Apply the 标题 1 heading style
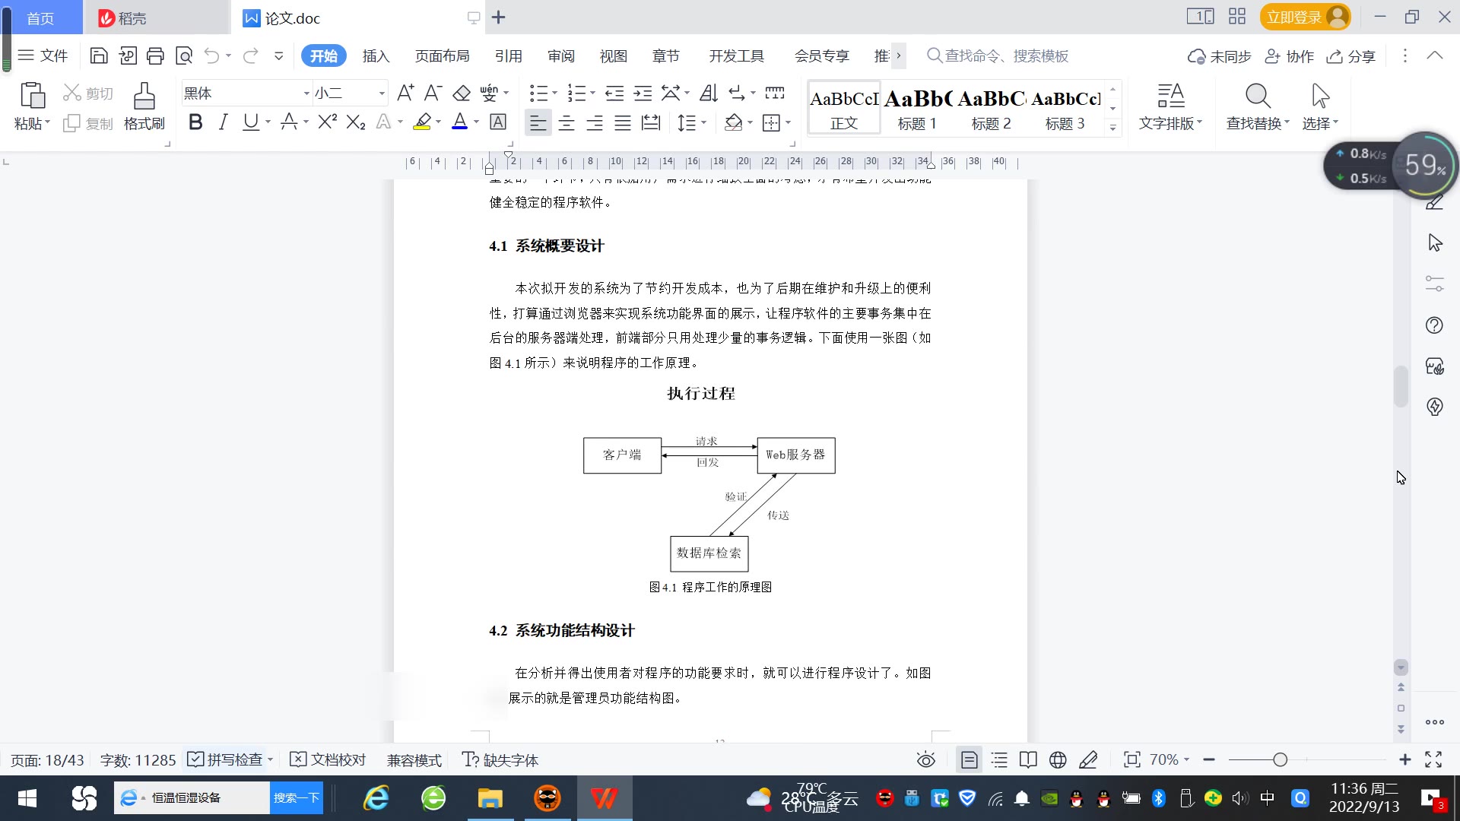Screen dimensions: 1460x821 (x=917, y=107)
